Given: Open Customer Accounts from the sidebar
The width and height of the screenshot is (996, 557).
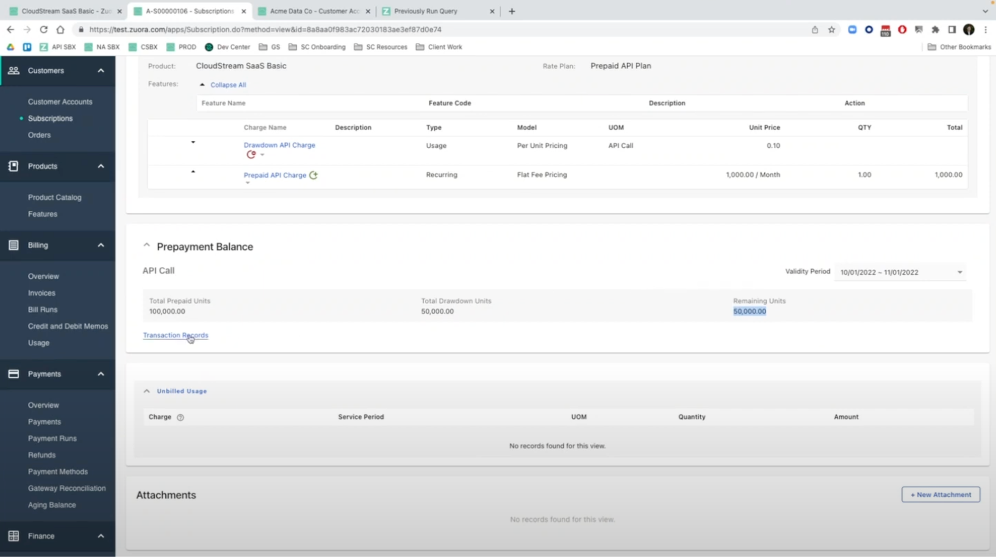Looking at the screenshot, I should 60,102.
